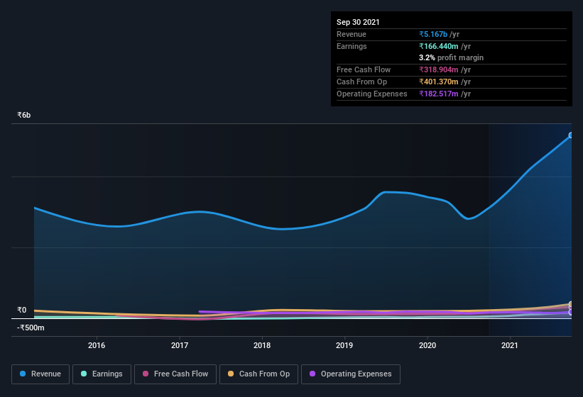The height and width of the screenshot is (397, 583).
Task: Click the Free Cash Flow tooltip label
Action: (x=364, y=69)
